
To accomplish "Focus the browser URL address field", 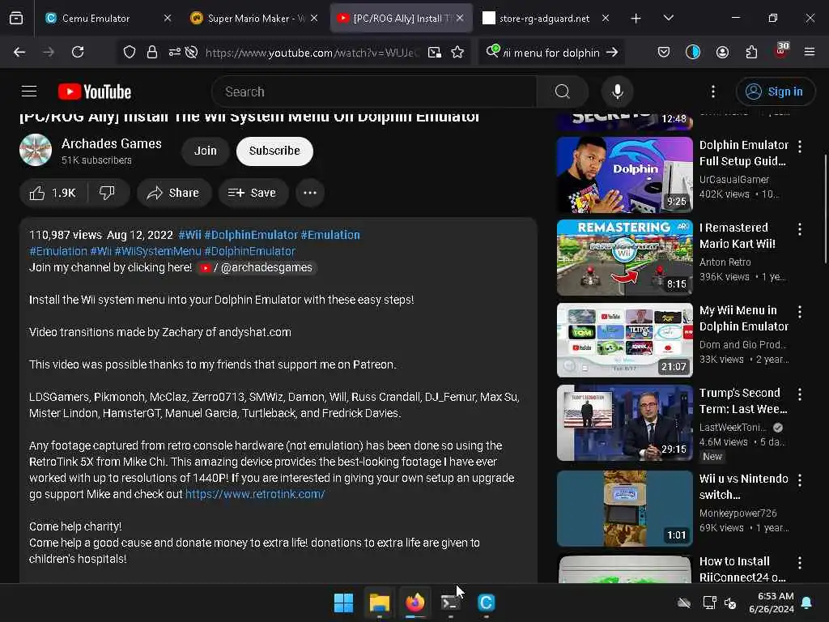I will pyautogui.click(x=312, y=53).
